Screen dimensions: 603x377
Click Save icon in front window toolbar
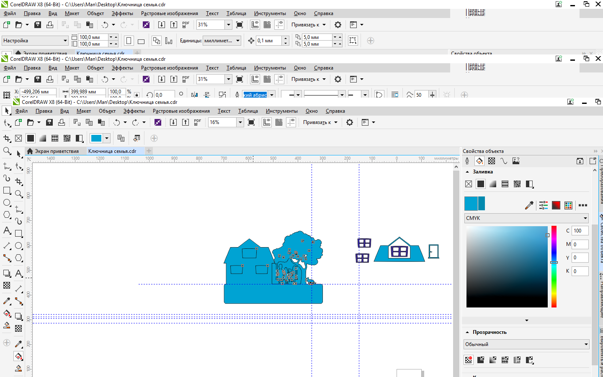[x=49, y=122]
